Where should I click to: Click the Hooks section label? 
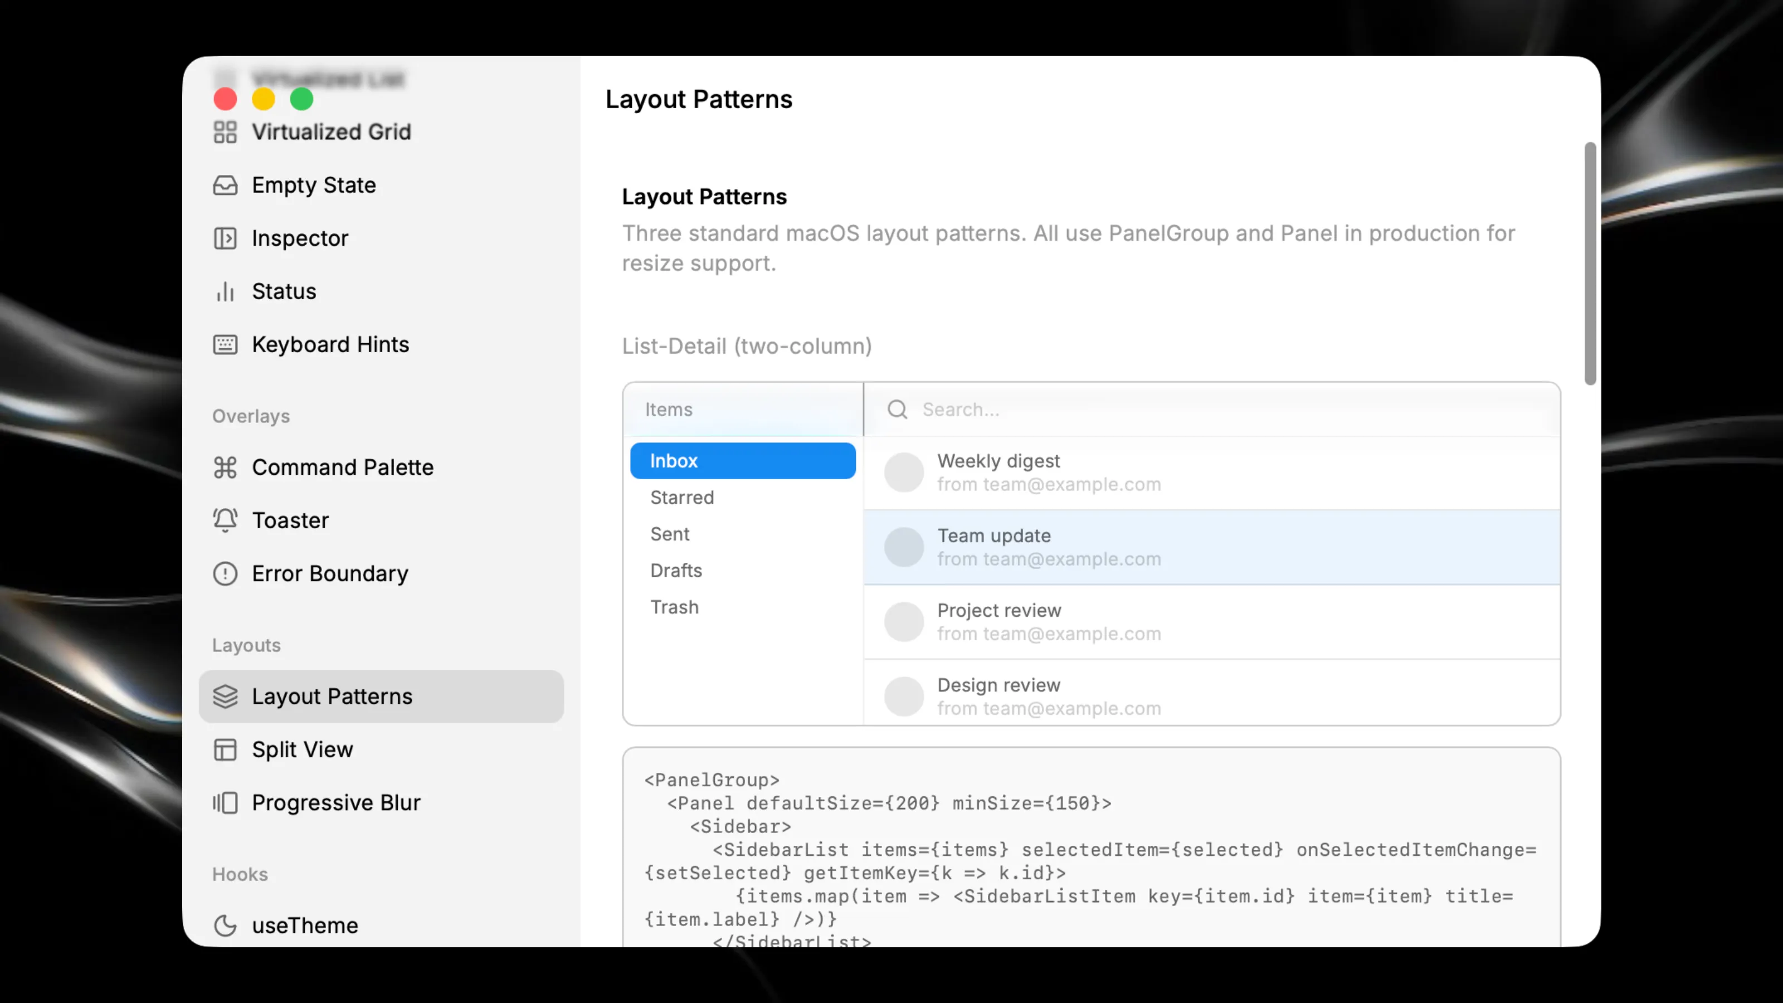pyautogui.click(x=240, y=874)
